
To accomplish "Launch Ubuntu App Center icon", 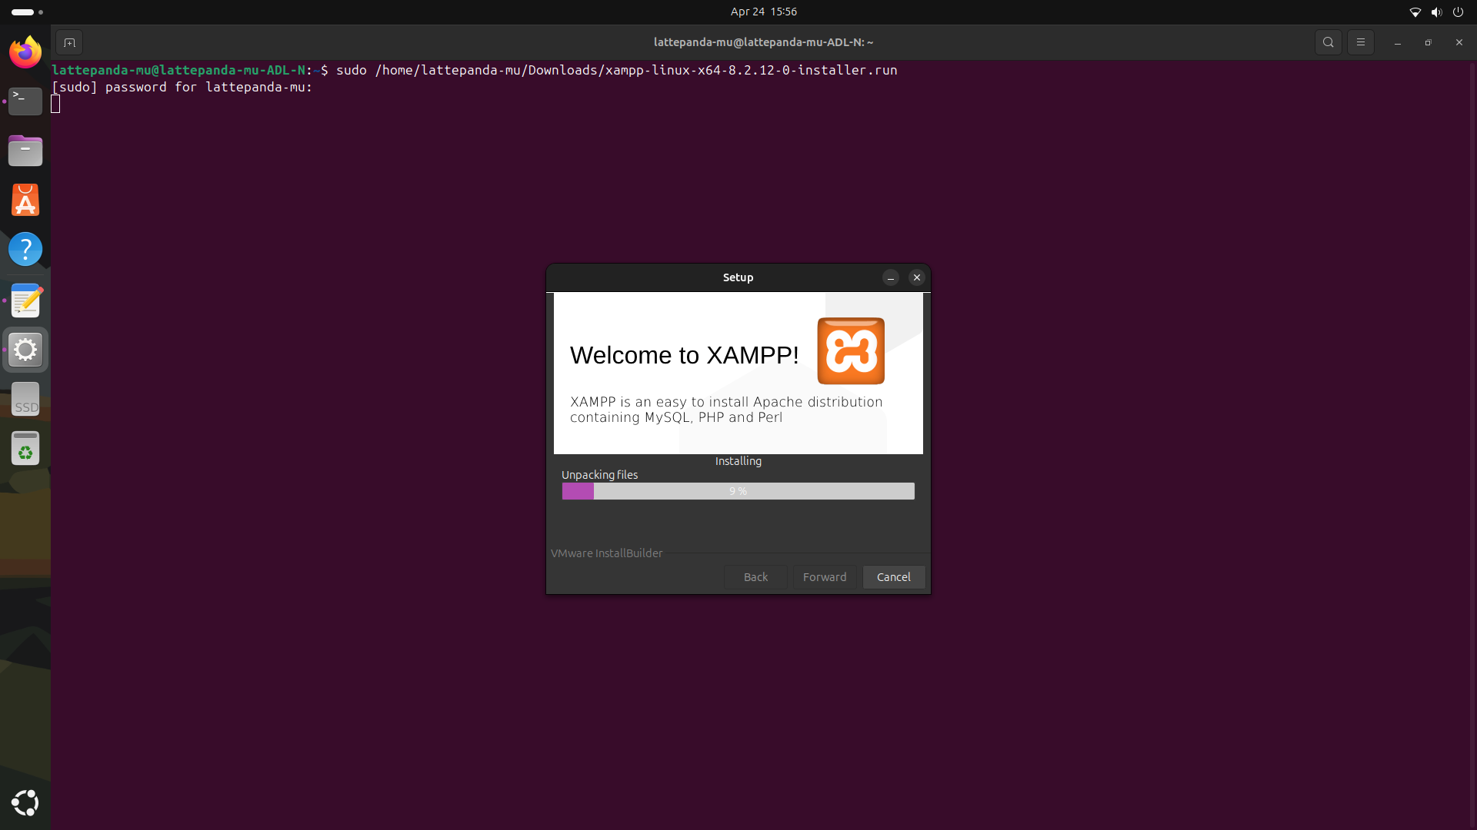I will [x=25, y=200].
